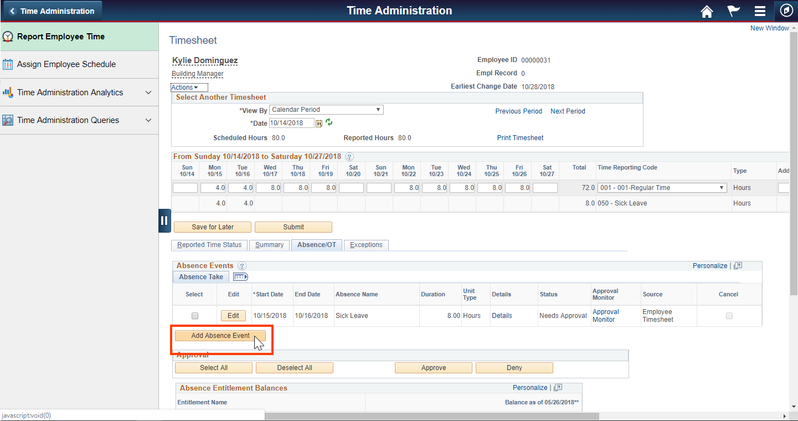
Task: Open the hamburger Actions List icon
Action: pyautogui.click(x=760, y=11)
